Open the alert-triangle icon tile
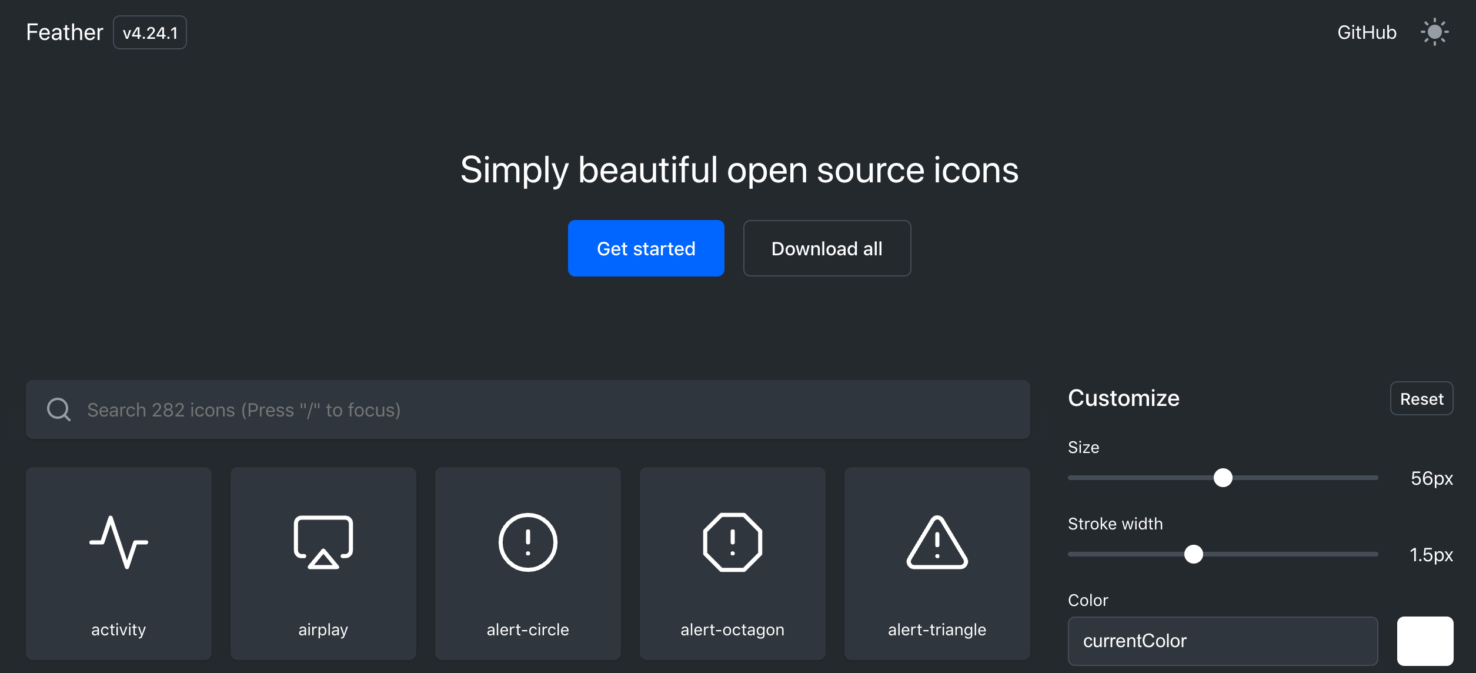1476x673 pixels. click(937, 562)
